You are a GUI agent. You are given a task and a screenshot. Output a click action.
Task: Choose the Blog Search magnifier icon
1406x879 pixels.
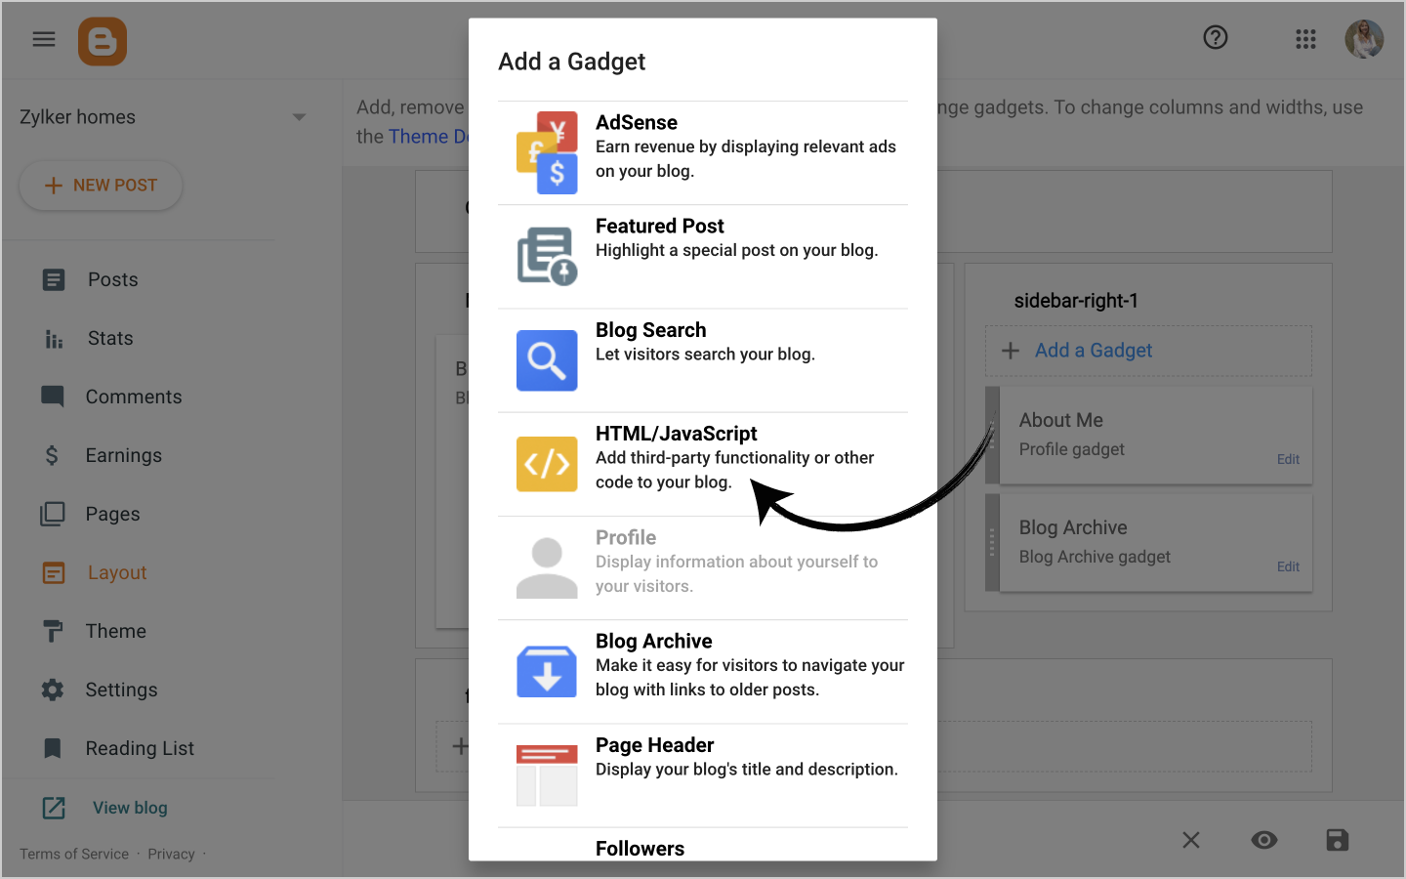point(547,360)
